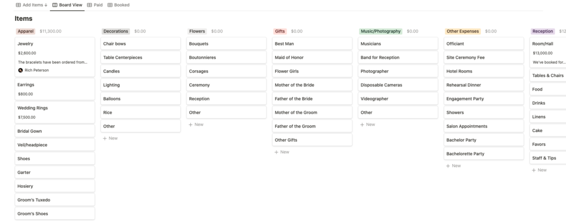Open the Disposable Cameras card
566x221 pixels.
(398, 85)
